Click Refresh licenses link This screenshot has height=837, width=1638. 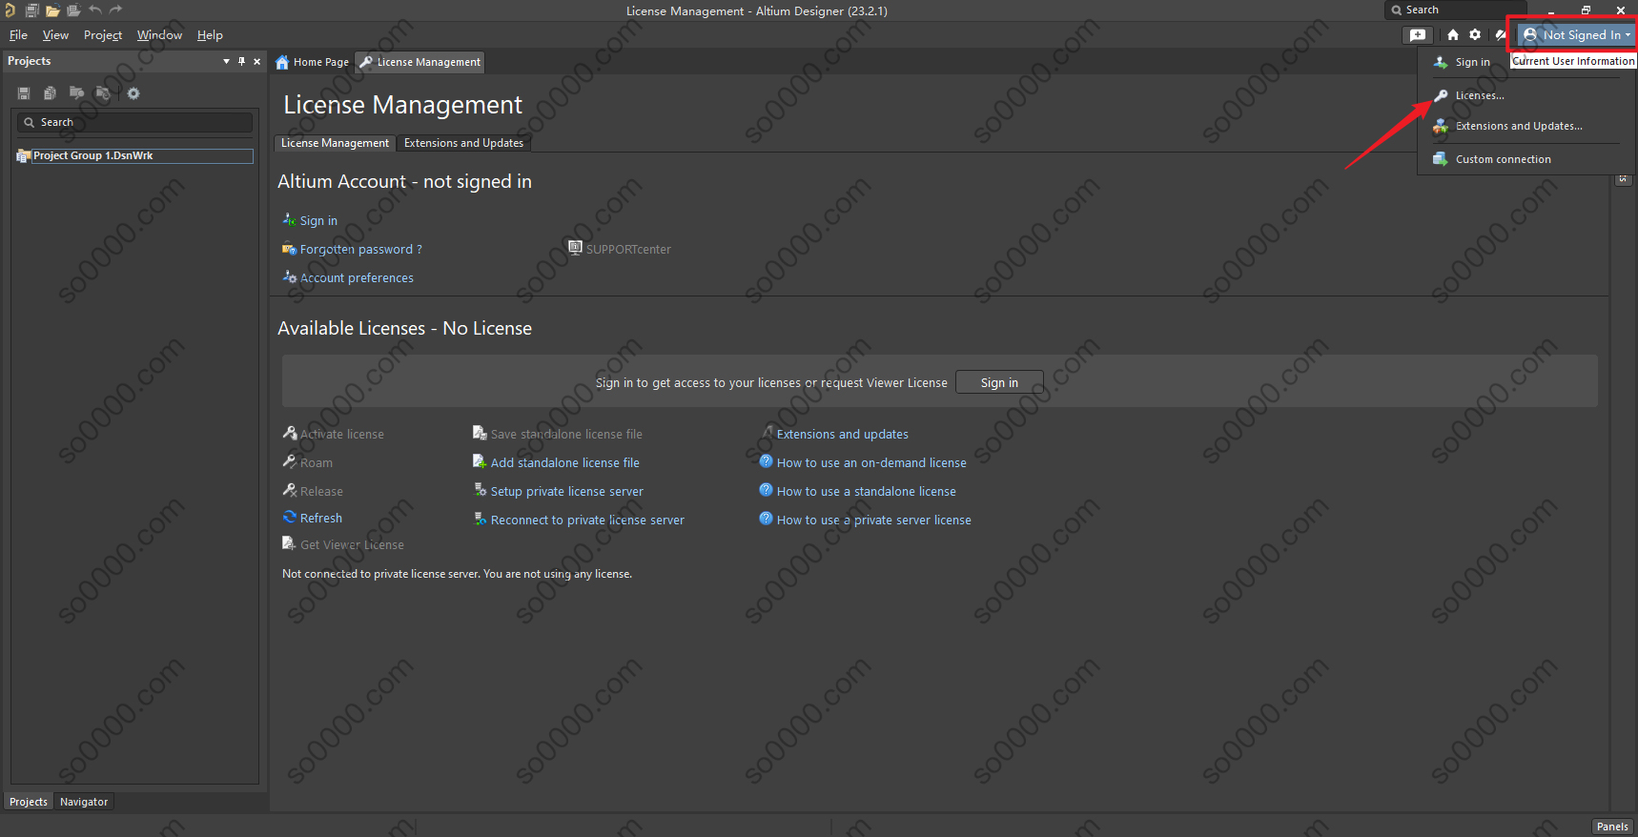[x=320, y=518]
